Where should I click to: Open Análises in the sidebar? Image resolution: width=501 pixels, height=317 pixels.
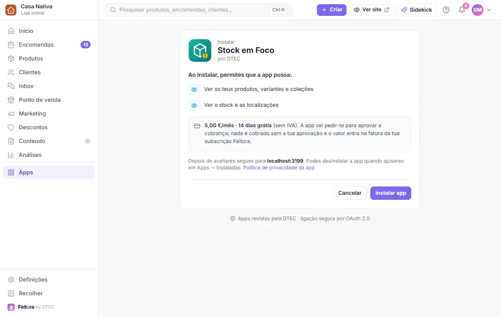tap(49, 155)
